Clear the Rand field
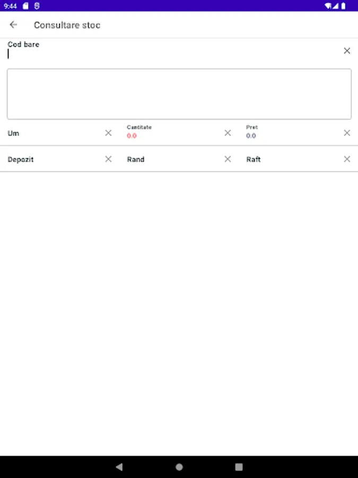The image size is (358, 478). [228, 159]
